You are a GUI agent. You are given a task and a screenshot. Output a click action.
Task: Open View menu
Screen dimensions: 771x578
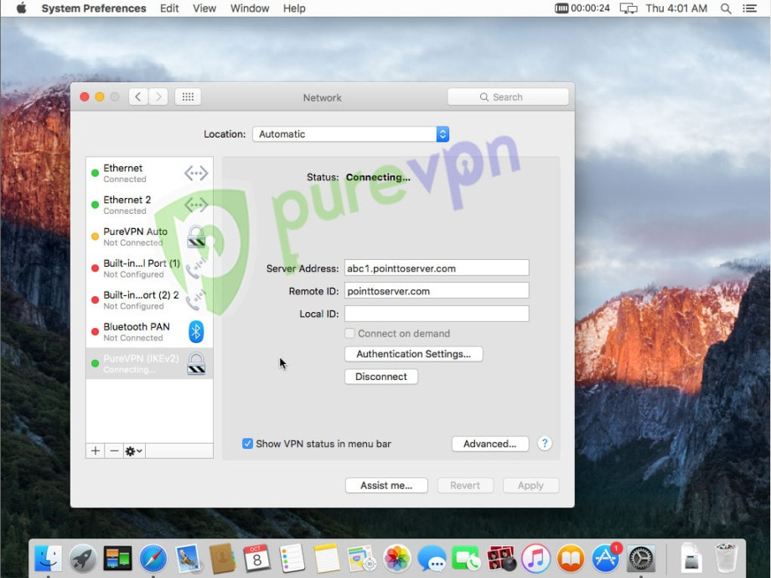(204, 8)
